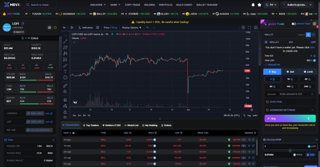Viewport: 320px width, 167px height.
Task: Select the trend line drawing tool
Action: (65, 41)
